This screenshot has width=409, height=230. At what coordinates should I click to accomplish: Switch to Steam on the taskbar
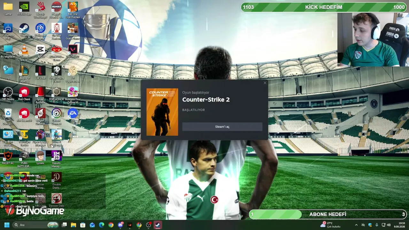[158, 225]
